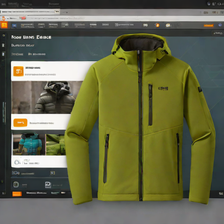This screenshot has width=224, height=224.
Task: Click the circular outline icon below the teal thumbnail
Action: [x=17, y=162]
